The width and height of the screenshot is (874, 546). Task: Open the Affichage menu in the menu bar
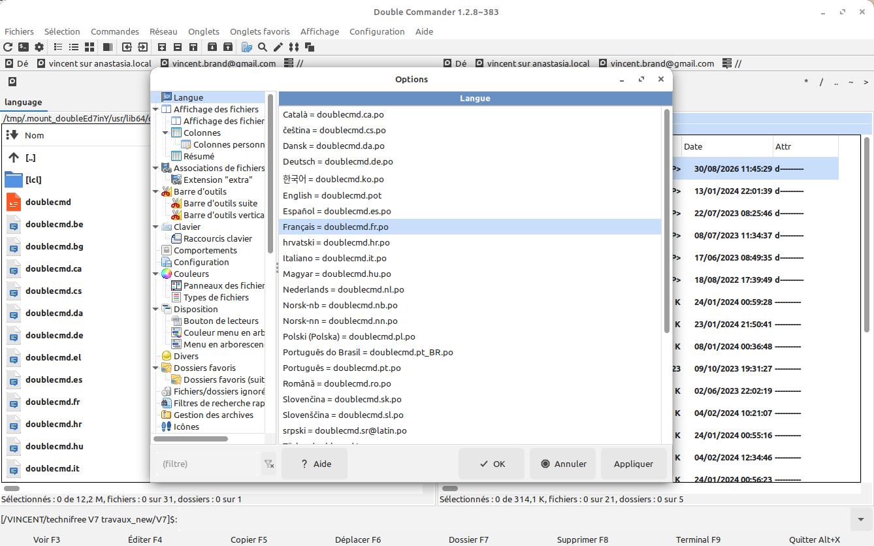(319, 31)
